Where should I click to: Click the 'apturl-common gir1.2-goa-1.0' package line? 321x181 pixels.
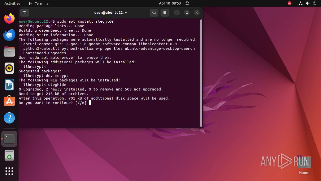pyautogui.click(x=100, y=44)
